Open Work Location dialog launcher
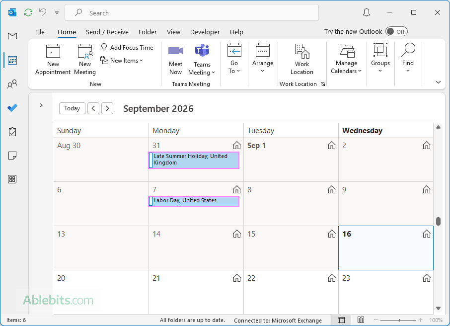The height and width of the screenshot is (326, 450). coord(323,84)
